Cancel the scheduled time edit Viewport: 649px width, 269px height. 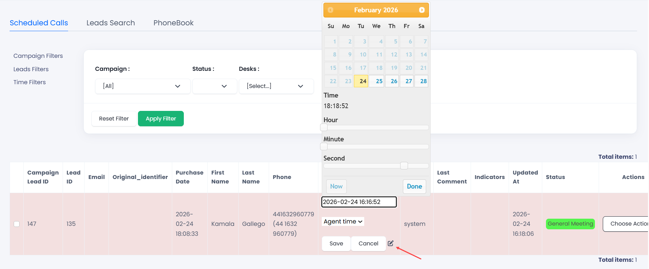[368, 244]
